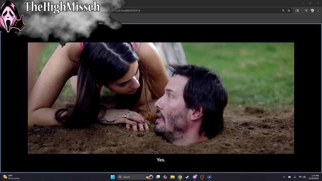Screen dimensions: 322x181
Task: Switch to Google Chrome on the taskbar
Action: pyautogui.click(x=180, y=177)
